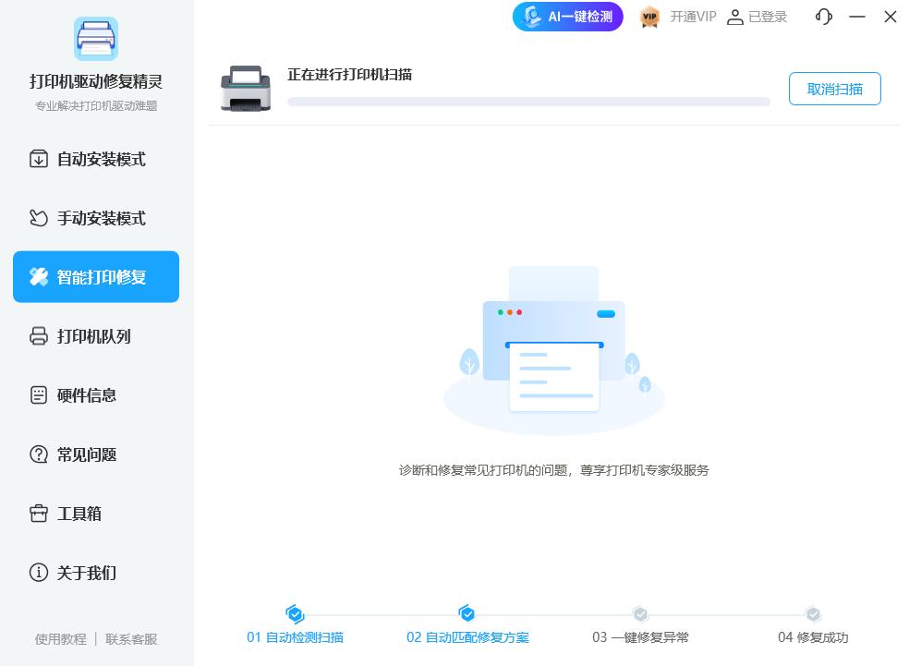The height and width of the screenshot is (666, 909).
Task: Click the VIP badge icon
Action: coord(649,17)
